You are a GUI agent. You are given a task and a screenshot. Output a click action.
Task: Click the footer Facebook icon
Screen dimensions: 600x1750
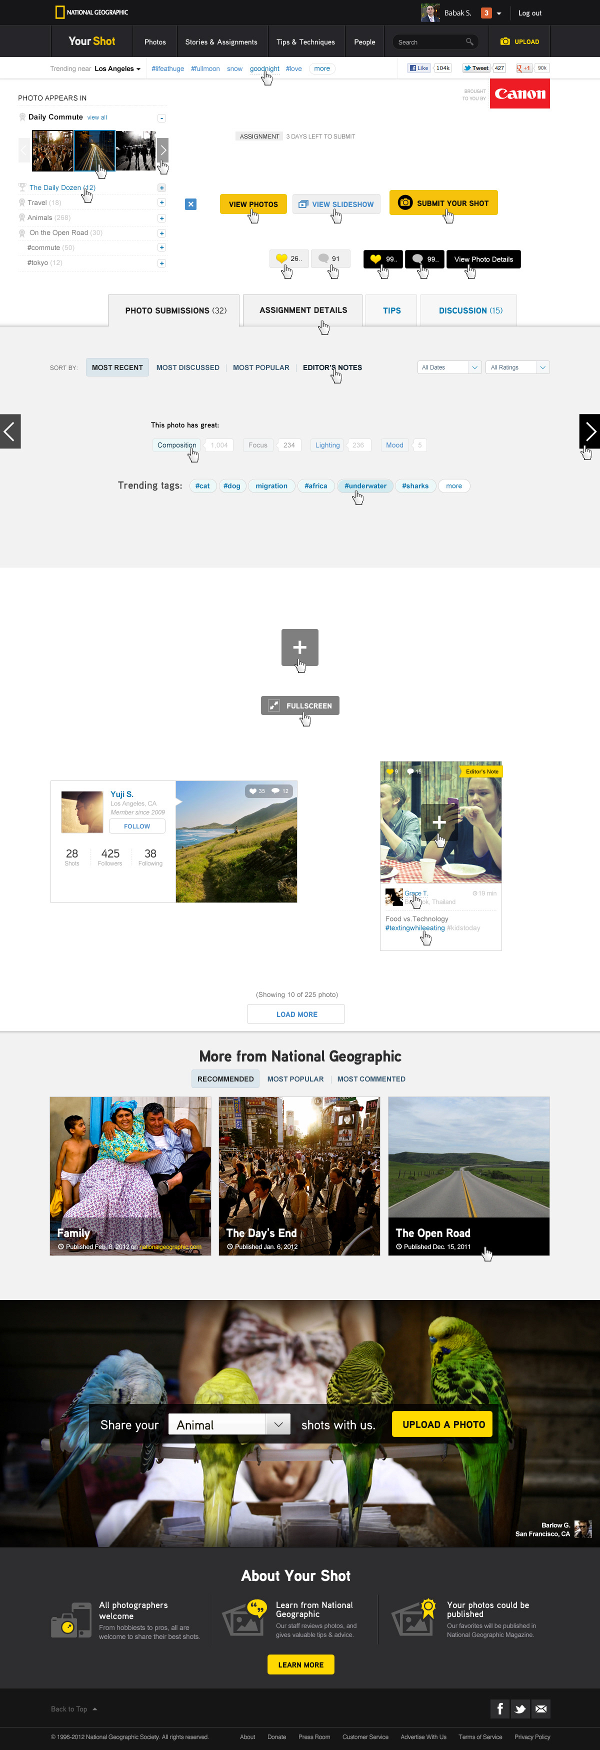[x=499, y=1708]
